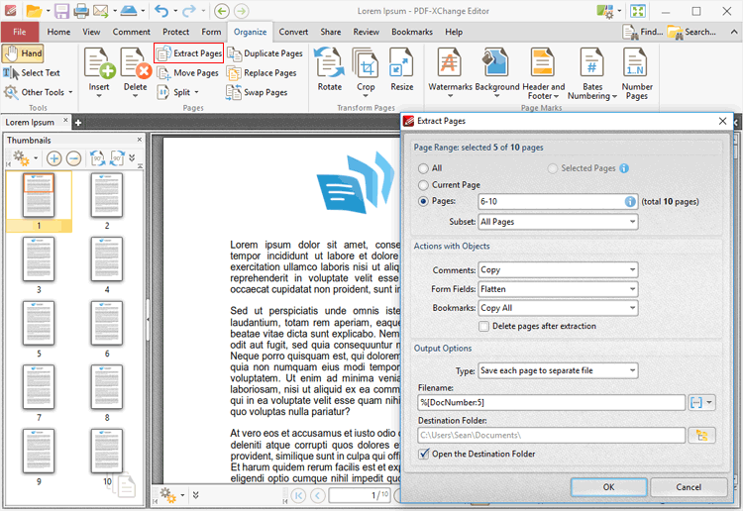
Task: Close the Lorem Ipsum document tab
Action: pos(65,120)
